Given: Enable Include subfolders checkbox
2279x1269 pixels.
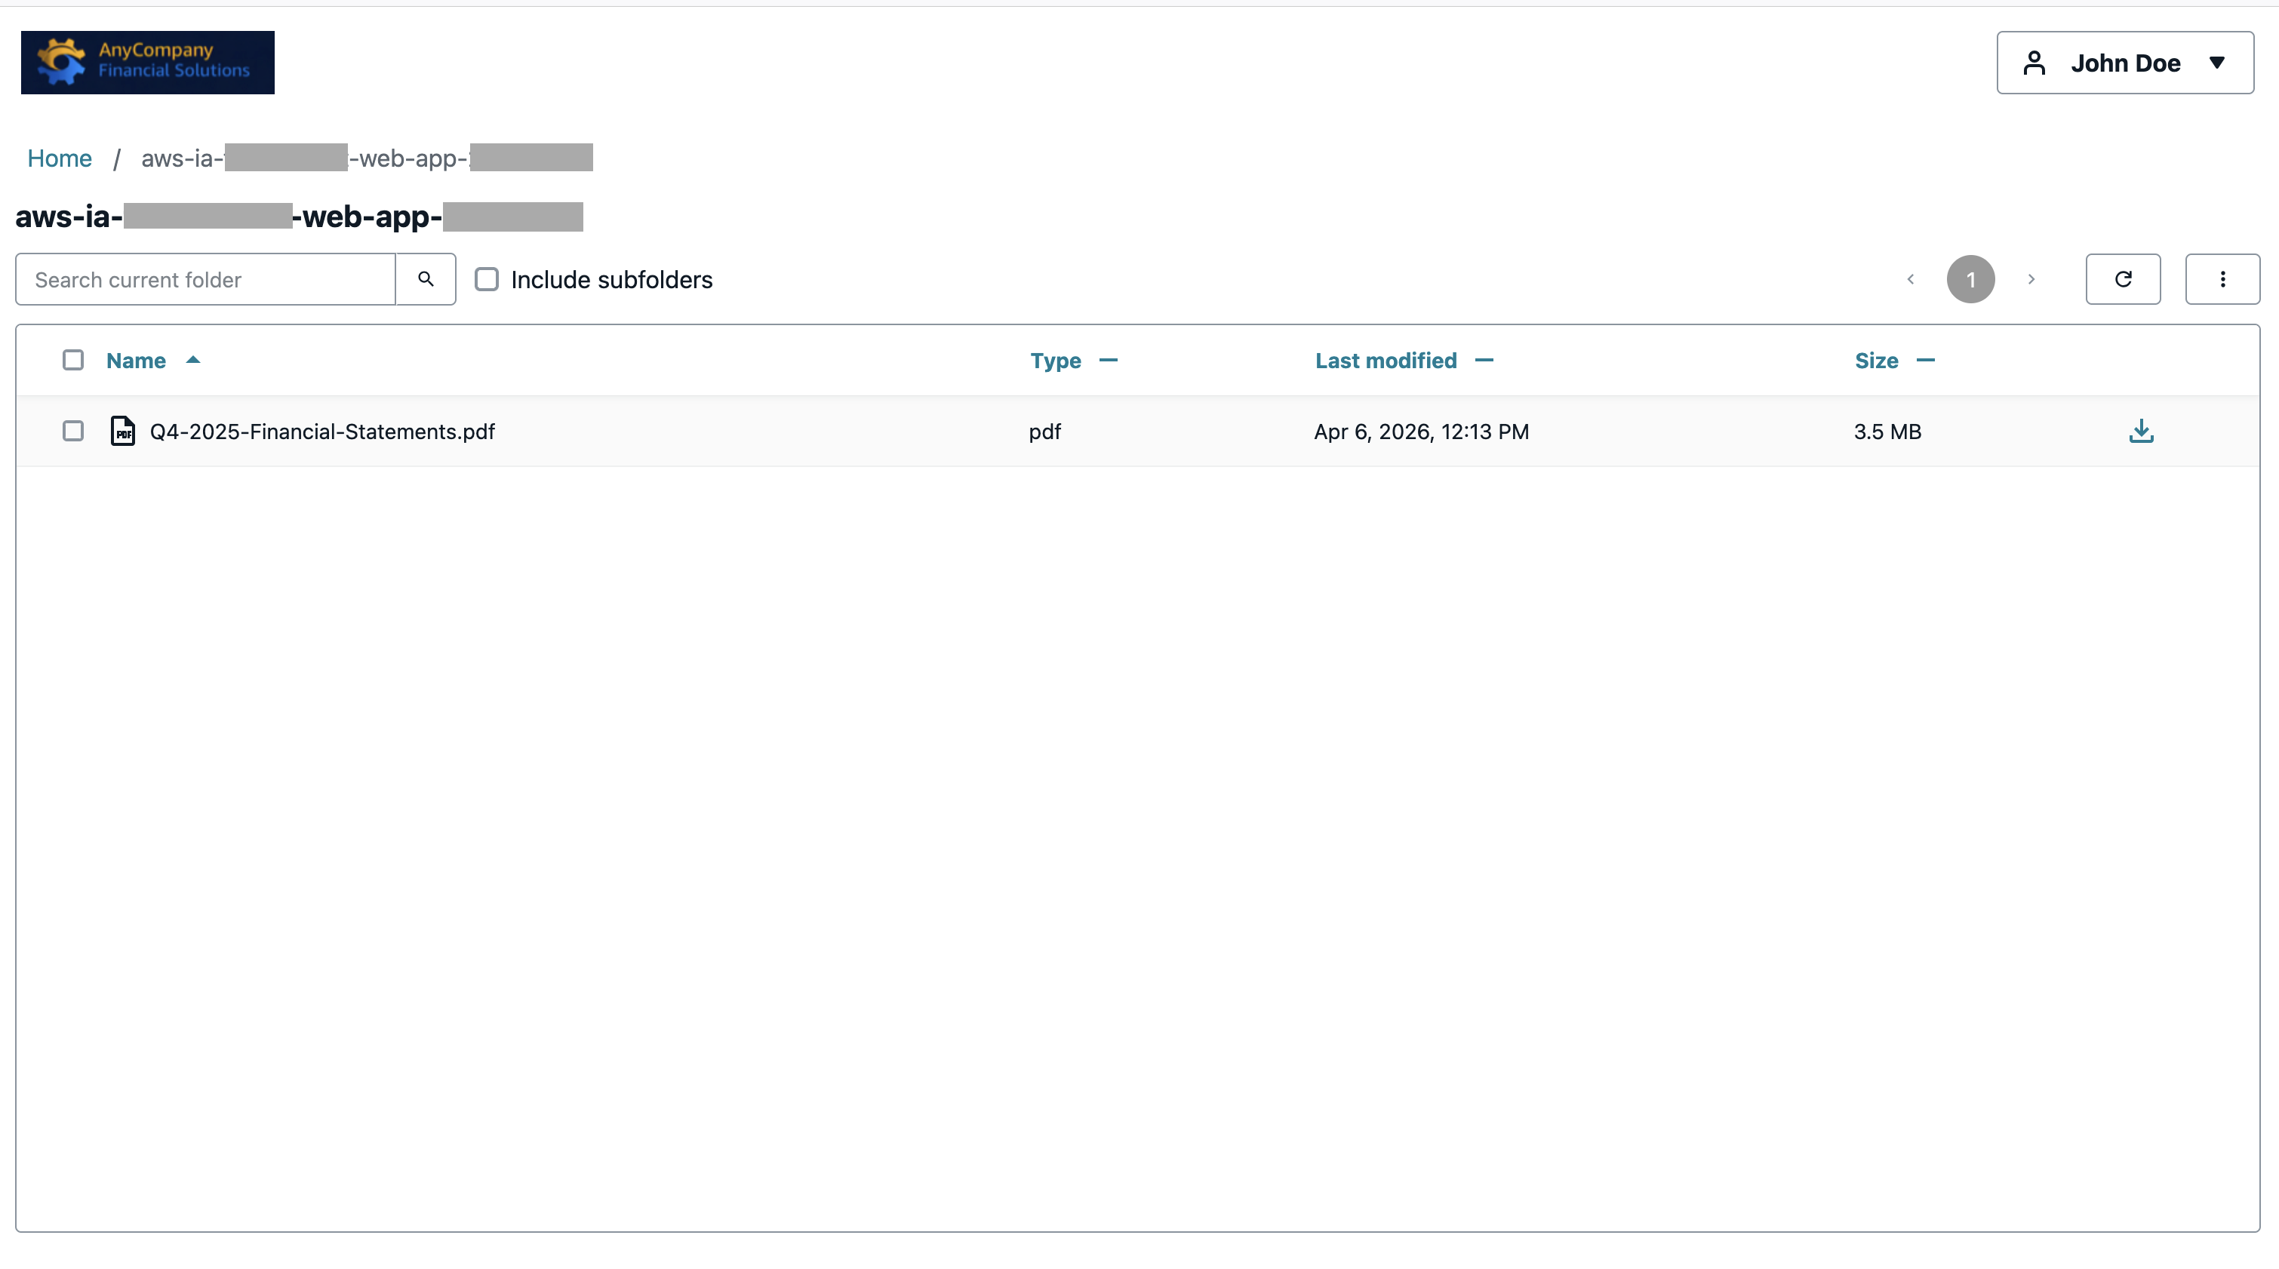Looking at the screenshot, I should 487,279.
